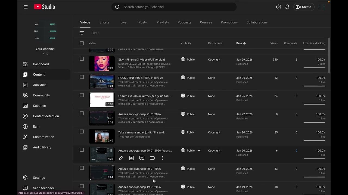Click the pencil Details icon on hovered video
This screenshot has width=348, height=195.
[121, 158]
